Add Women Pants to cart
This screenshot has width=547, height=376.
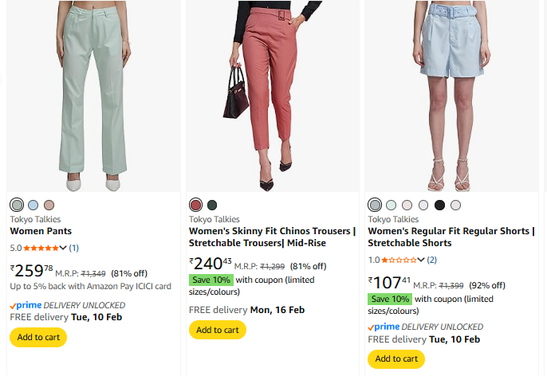(x=38, y=337)
